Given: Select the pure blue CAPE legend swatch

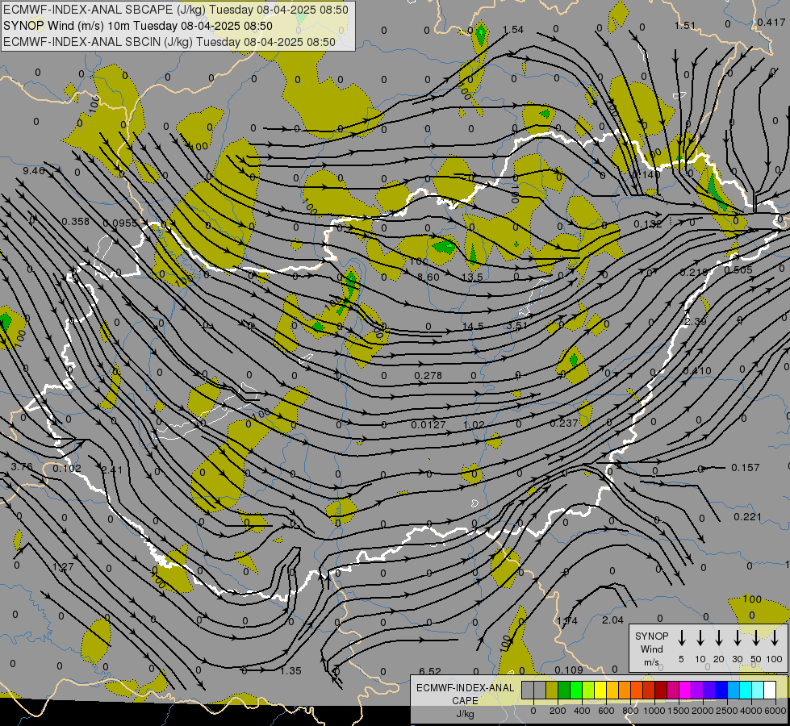Looking at the screenshot, I should click(x=721, y=691).
